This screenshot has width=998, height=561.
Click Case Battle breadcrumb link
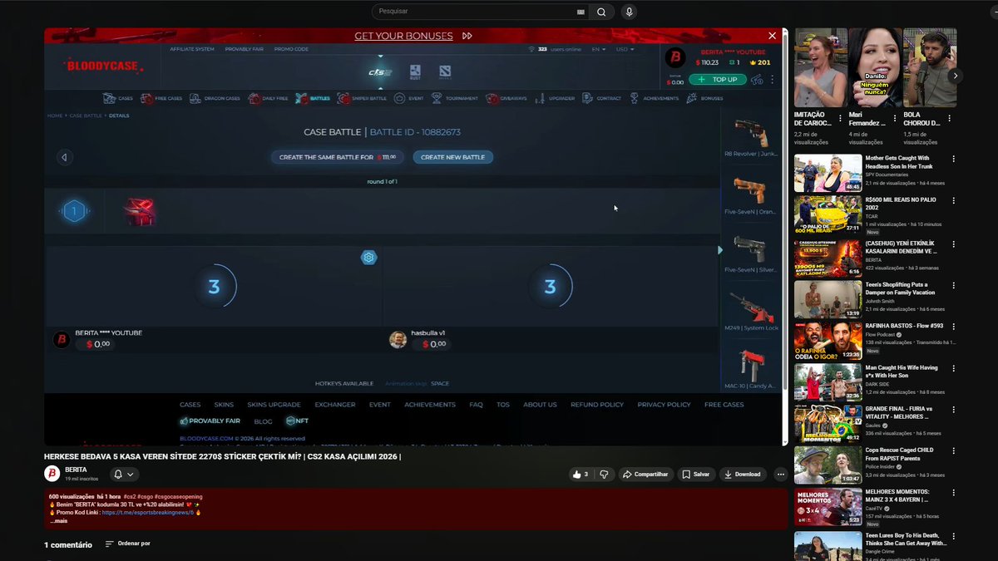pyautogui.click(x=86, y=116)
